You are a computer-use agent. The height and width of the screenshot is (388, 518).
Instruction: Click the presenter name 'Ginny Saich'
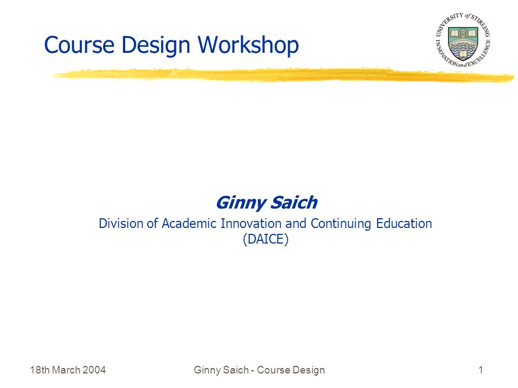[266, 202]
